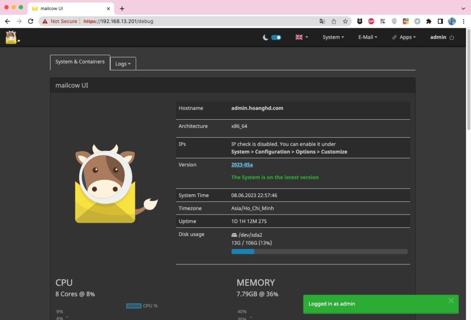Screen dimensions: 471x320
Task: Click the 'mailcow UI' panel heading
Action: pyautogui.click(x=72, y=85)
